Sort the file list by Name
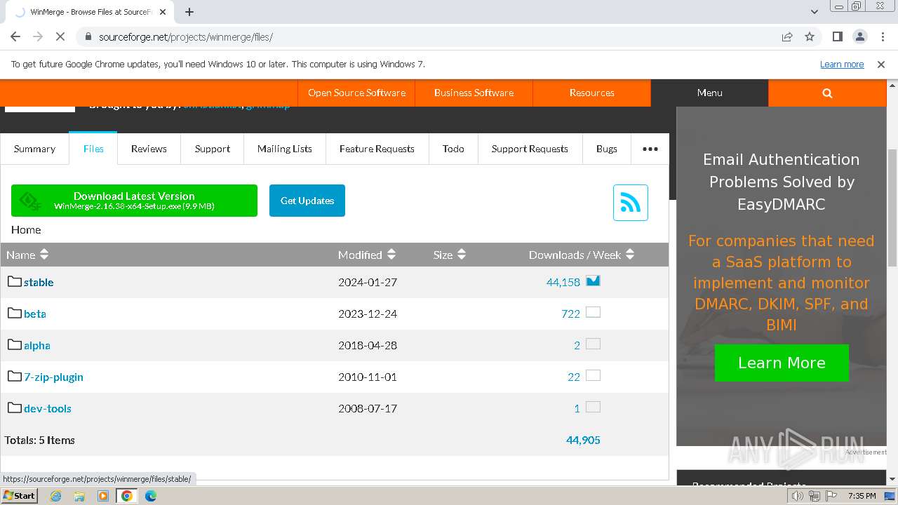This screenshot has height=505, width=898. [x=27, y=255]
